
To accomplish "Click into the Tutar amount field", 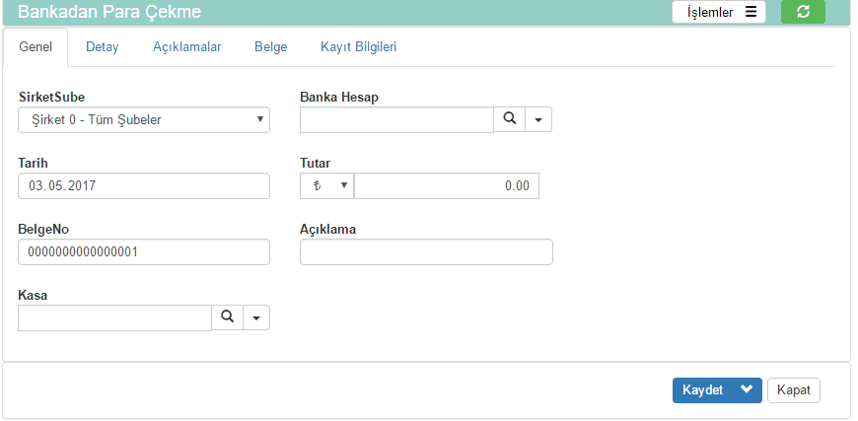I will tap(446, 185).
